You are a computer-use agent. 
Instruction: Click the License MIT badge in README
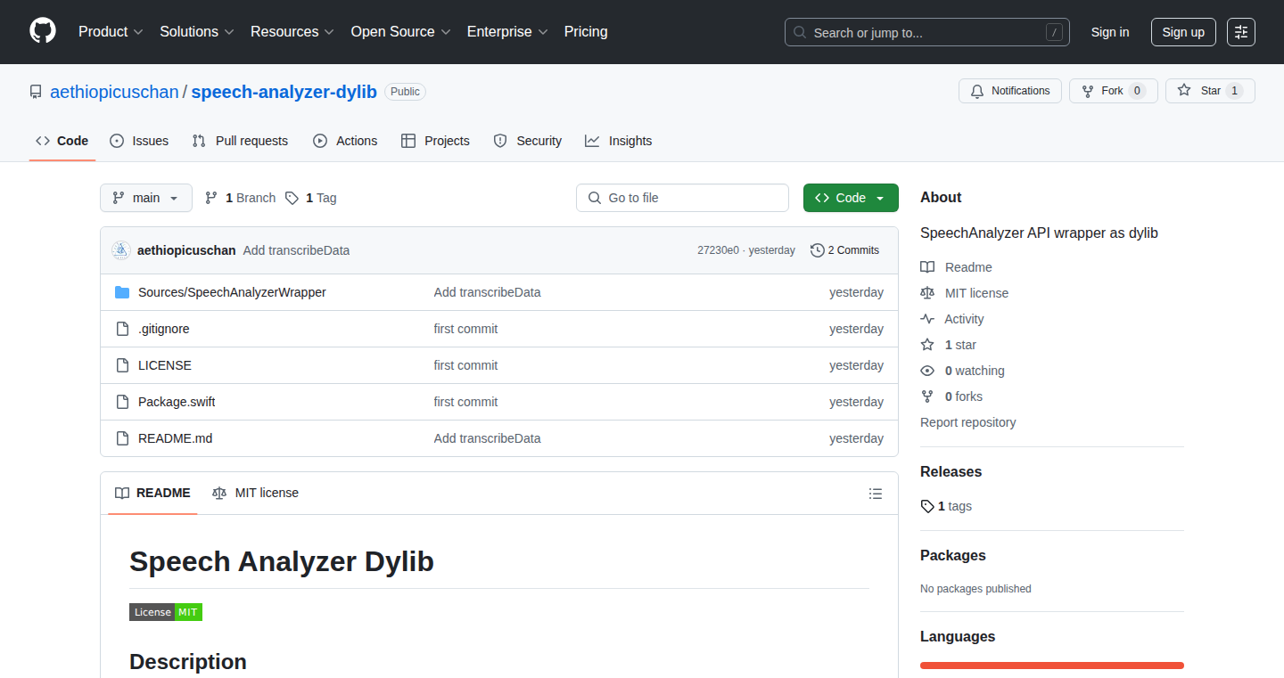(166, 612)
